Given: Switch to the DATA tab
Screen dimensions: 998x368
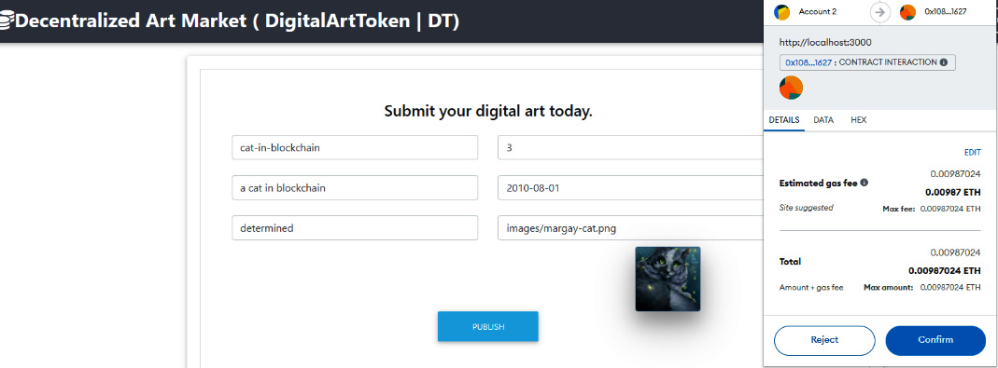Looking at the screenshot, I should tap(823, 119).
